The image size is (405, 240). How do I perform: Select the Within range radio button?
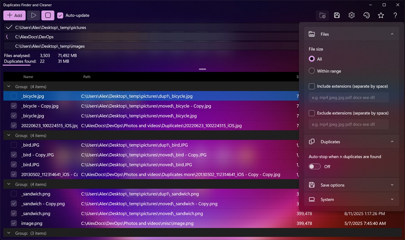tap(311, 71)
